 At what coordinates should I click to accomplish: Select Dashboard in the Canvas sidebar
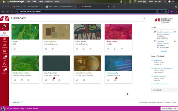(x=4, y=34)
